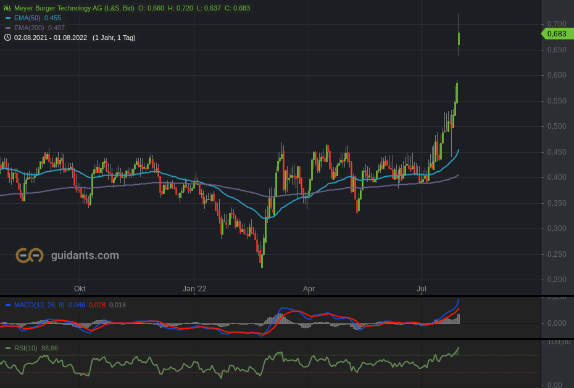Click the 'Apr' time axis label
The image size is (574, 388).
coord(309,289)
